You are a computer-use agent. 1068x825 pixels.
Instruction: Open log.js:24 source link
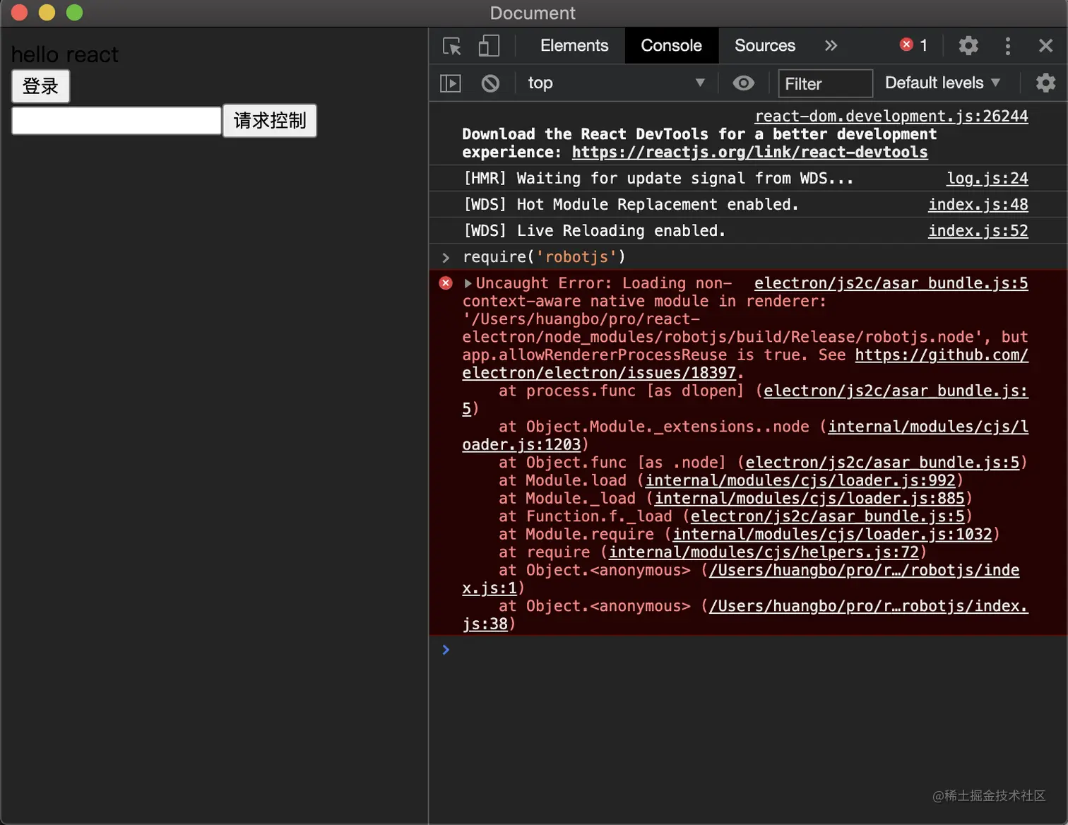tap(987, 178)
